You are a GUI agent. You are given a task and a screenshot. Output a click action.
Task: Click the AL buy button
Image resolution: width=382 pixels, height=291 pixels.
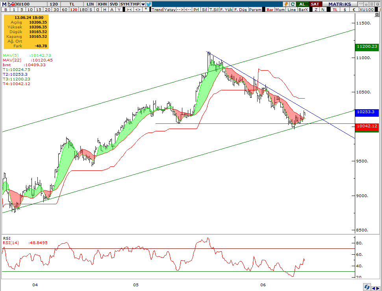click(x=302, y=4)
